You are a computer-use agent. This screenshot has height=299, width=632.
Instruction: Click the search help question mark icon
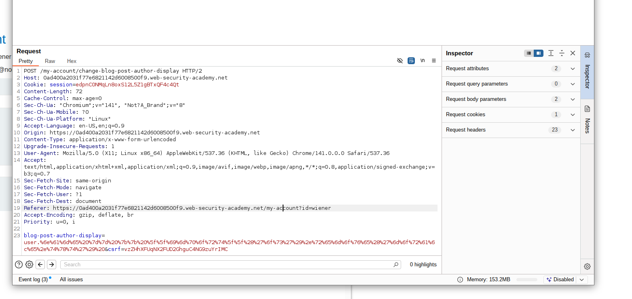[19, 265]
